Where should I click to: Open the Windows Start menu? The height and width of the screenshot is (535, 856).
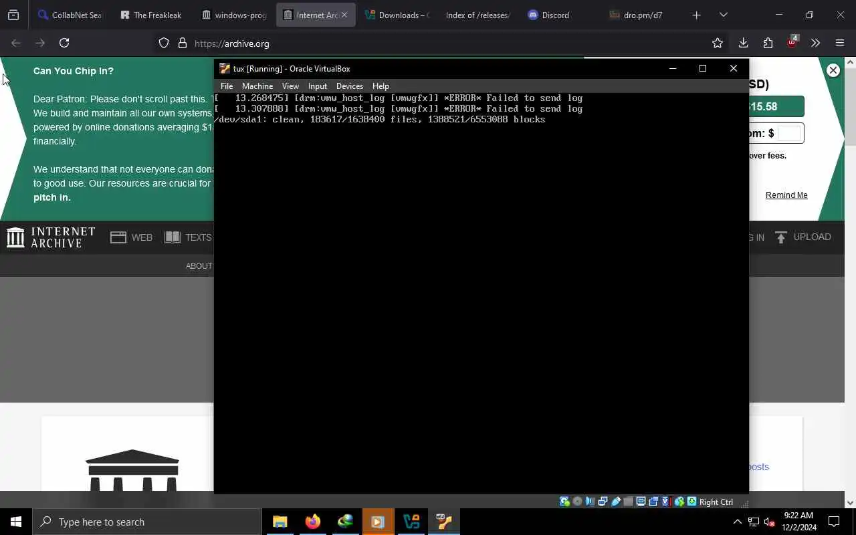[x=16, y=522]
